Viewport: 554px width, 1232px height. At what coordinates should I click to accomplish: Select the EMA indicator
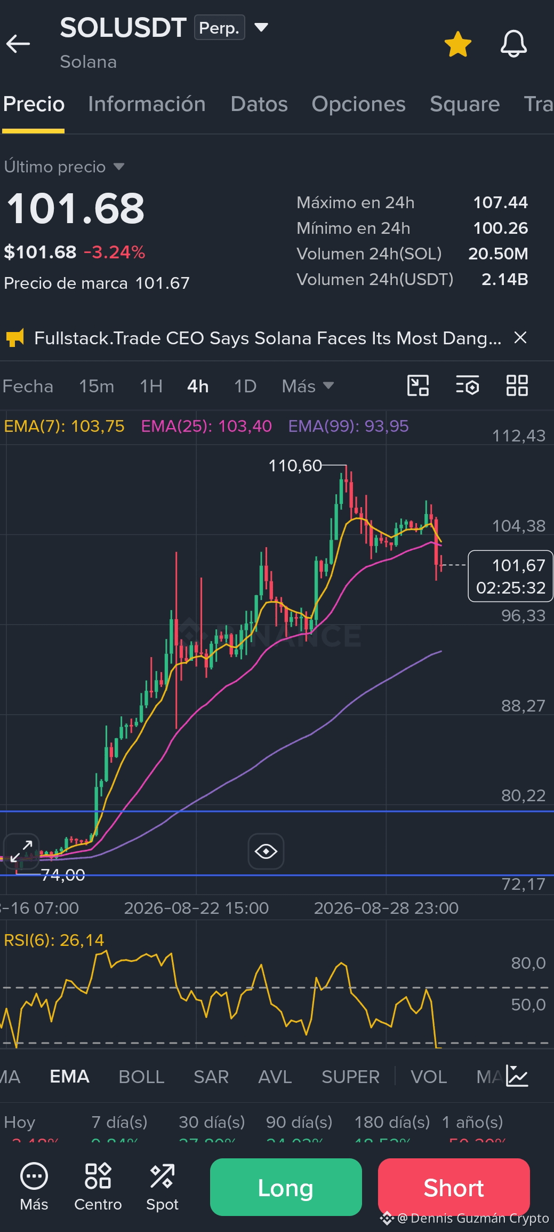click(69, 1076)
